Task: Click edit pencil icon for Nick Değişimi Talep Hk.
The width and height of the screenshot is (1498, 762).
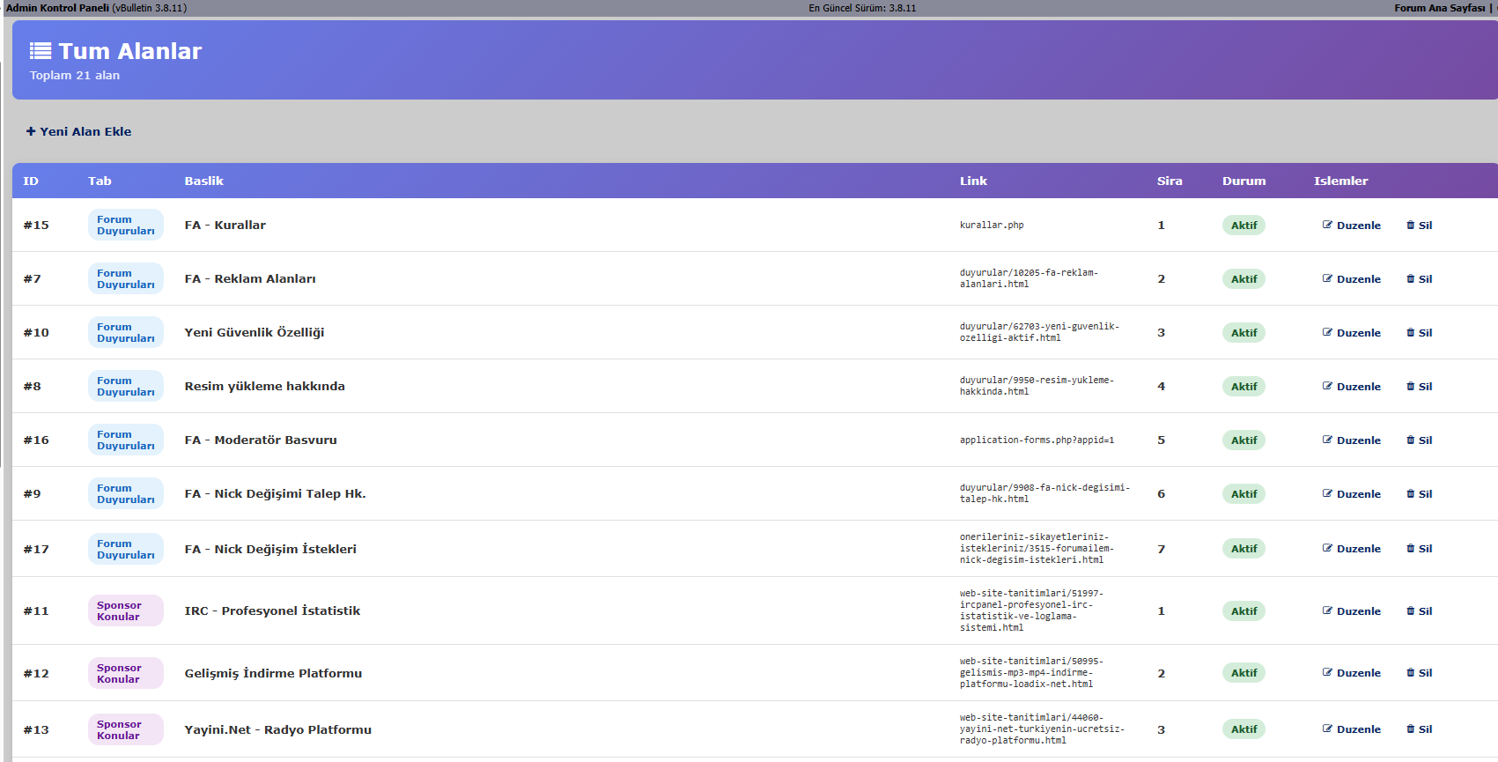Action: click(x=1327, y=493)
